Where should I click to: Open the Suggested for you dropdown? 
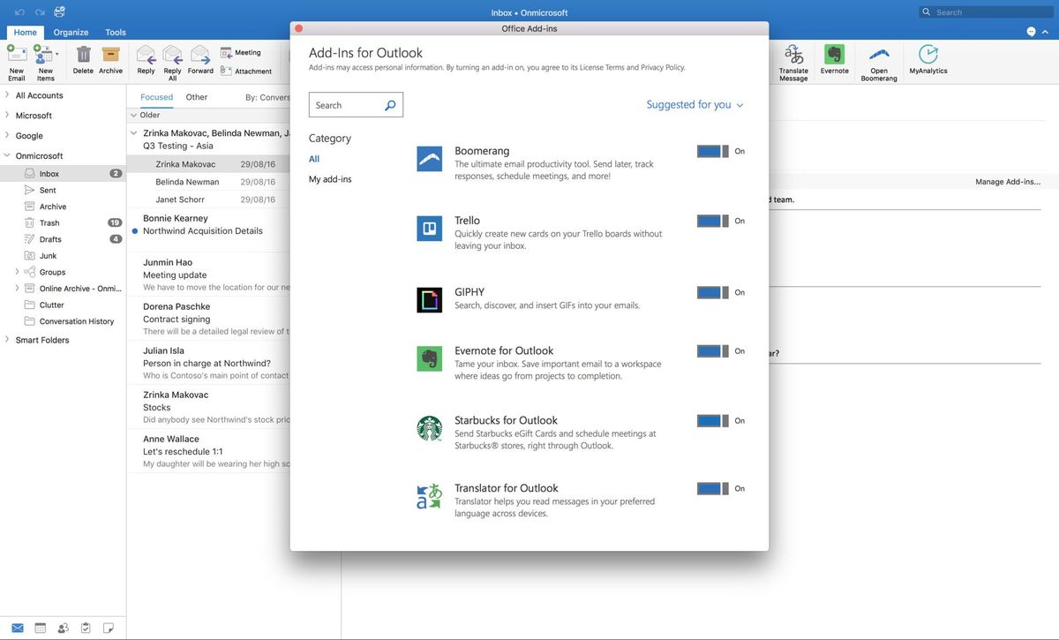pos(695,104)
